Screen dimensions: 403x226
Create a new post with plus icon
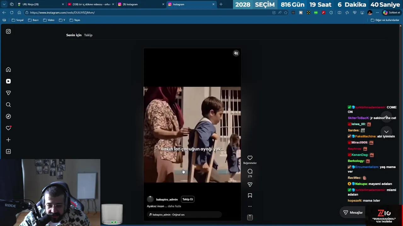[9, 140]
